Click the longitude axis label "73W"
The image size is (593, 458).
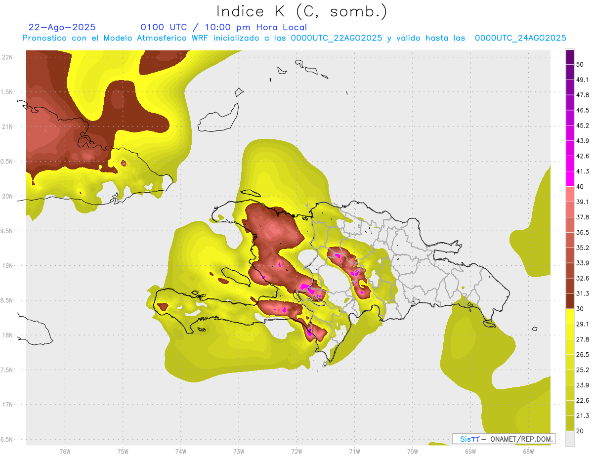(239, 452)
